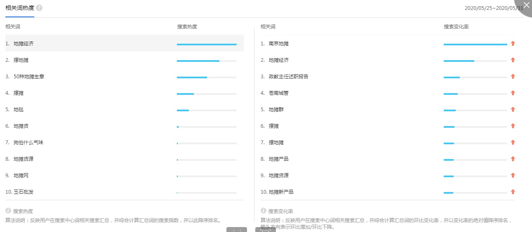532x232 pixels.
Task: Click the up arrow icon for 南京地摊
Action: (x=513, y=43)
